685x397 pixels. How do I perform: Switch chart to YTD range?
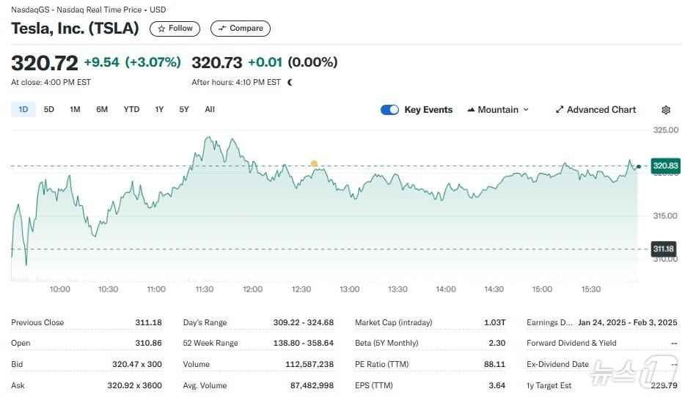pos(131,110)
